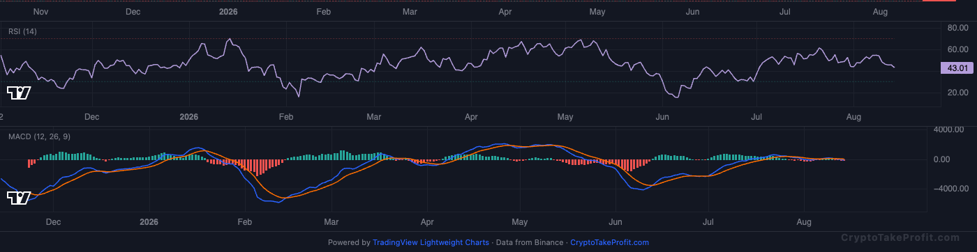Screen dimensions: 977x252
Task: Click 2026 on the RSI pane time axis
Action: coord(189,117)
